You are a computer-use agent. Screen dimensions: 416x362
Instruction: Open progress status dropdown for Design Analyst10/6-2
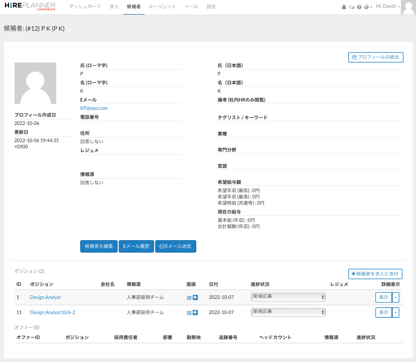[288, 312]
